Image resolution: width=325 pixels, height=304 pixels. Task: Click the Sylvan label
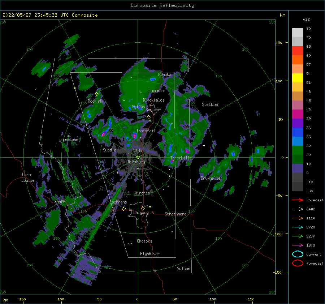[x=138, y=107]
